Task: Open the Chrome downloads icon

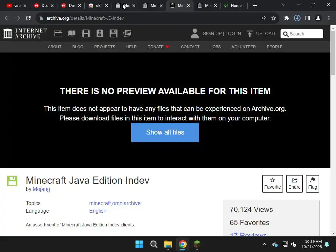Action: [297, 18]
